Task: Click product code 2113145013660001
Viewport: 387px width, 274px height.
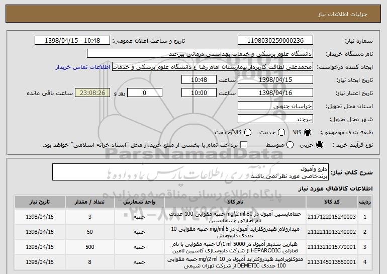Action: pos(332,262)
